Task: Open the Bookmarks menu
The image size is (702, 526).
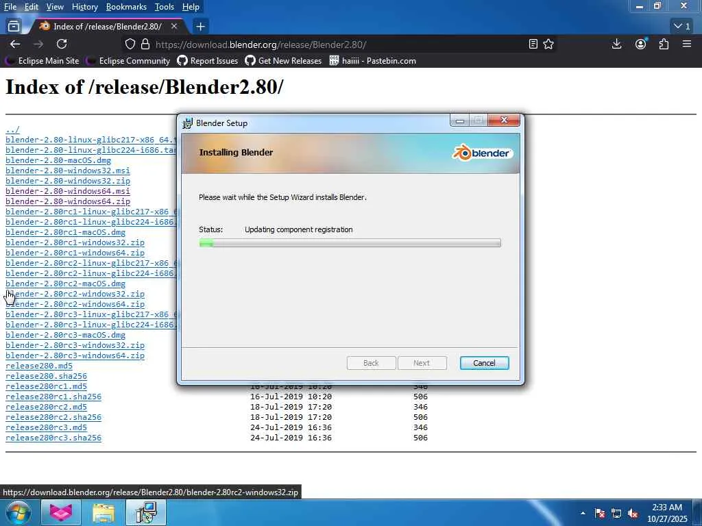Action: tap(126, 7)
